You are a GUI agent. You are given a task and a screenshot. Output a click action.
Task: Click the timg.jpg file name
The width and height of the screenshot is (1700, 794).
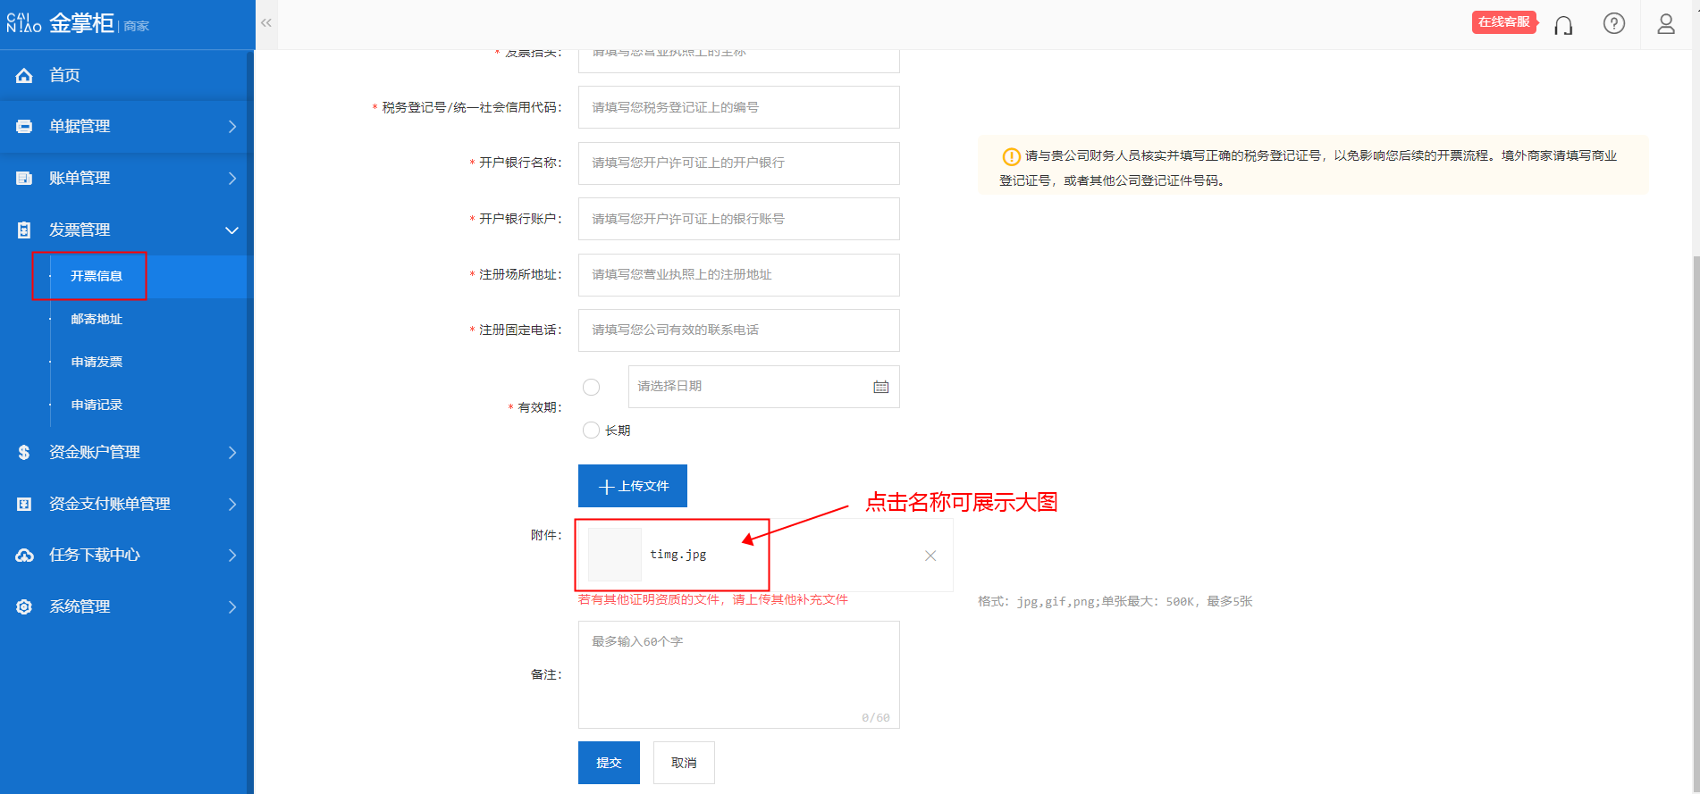[x=678, y=555]
